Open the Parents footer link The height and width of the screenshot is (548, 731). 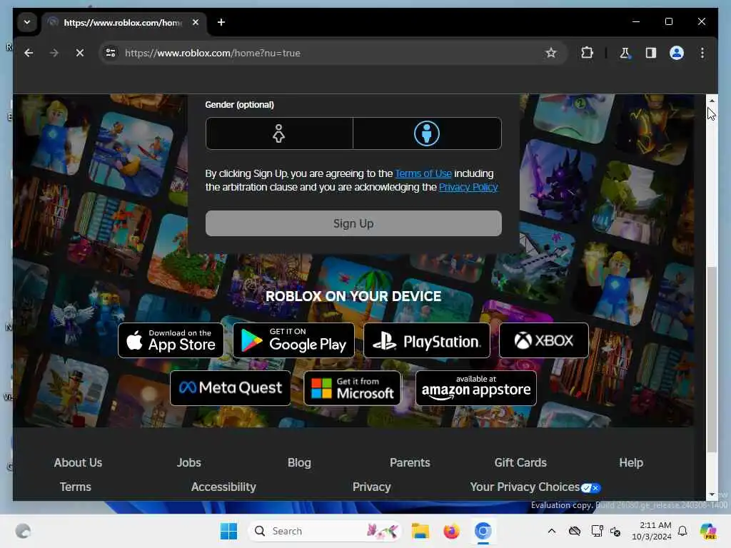[x=410, y=462]
